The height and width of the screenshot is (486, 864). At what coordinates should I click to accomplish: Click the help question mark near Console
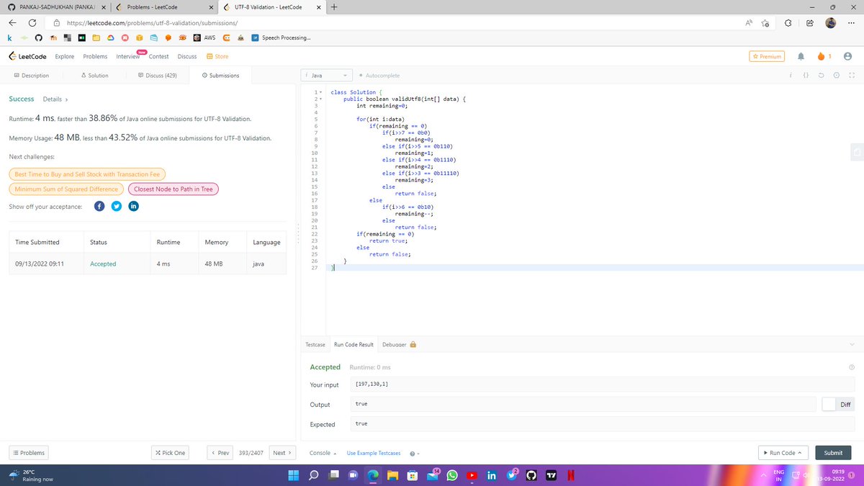click(412, 453)
